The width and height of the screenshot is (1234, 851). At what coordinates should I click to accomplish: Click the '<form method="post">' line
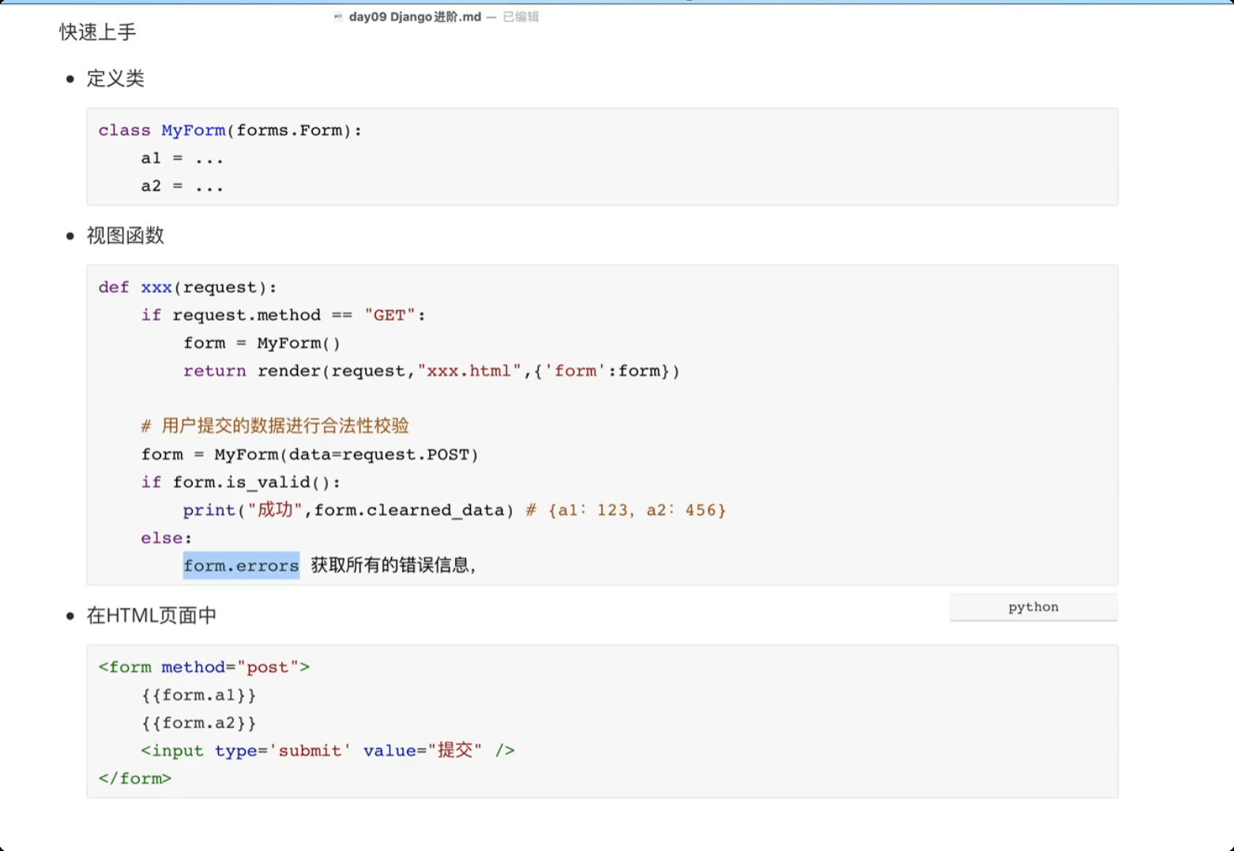tap(204, 667)
